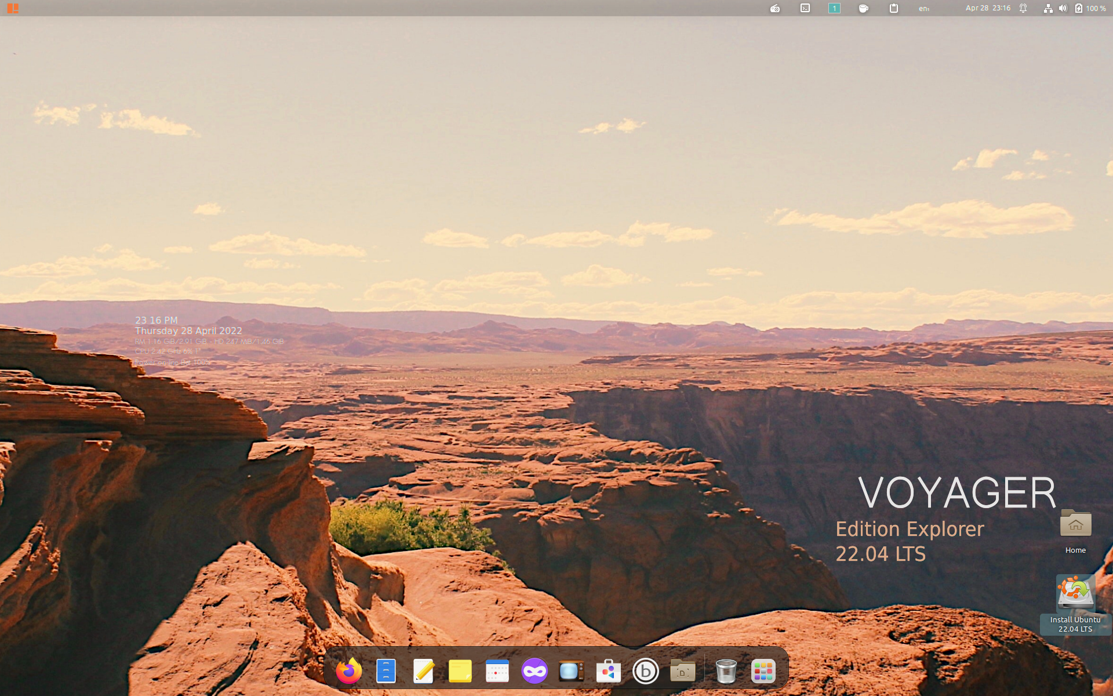
Task: Open the 'Apr 28 23:16' clock menu
Action: pos(988,8)
